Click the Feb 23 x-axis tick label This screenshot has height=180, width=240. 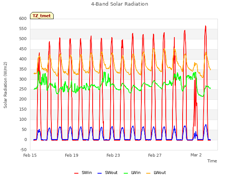[113, 155]
